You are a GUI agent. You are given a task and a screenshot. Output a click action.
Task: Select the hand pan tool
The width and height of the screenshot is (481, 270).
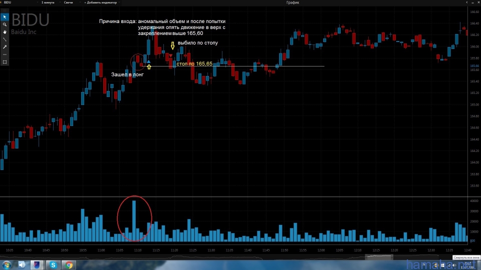coord(5,32)
